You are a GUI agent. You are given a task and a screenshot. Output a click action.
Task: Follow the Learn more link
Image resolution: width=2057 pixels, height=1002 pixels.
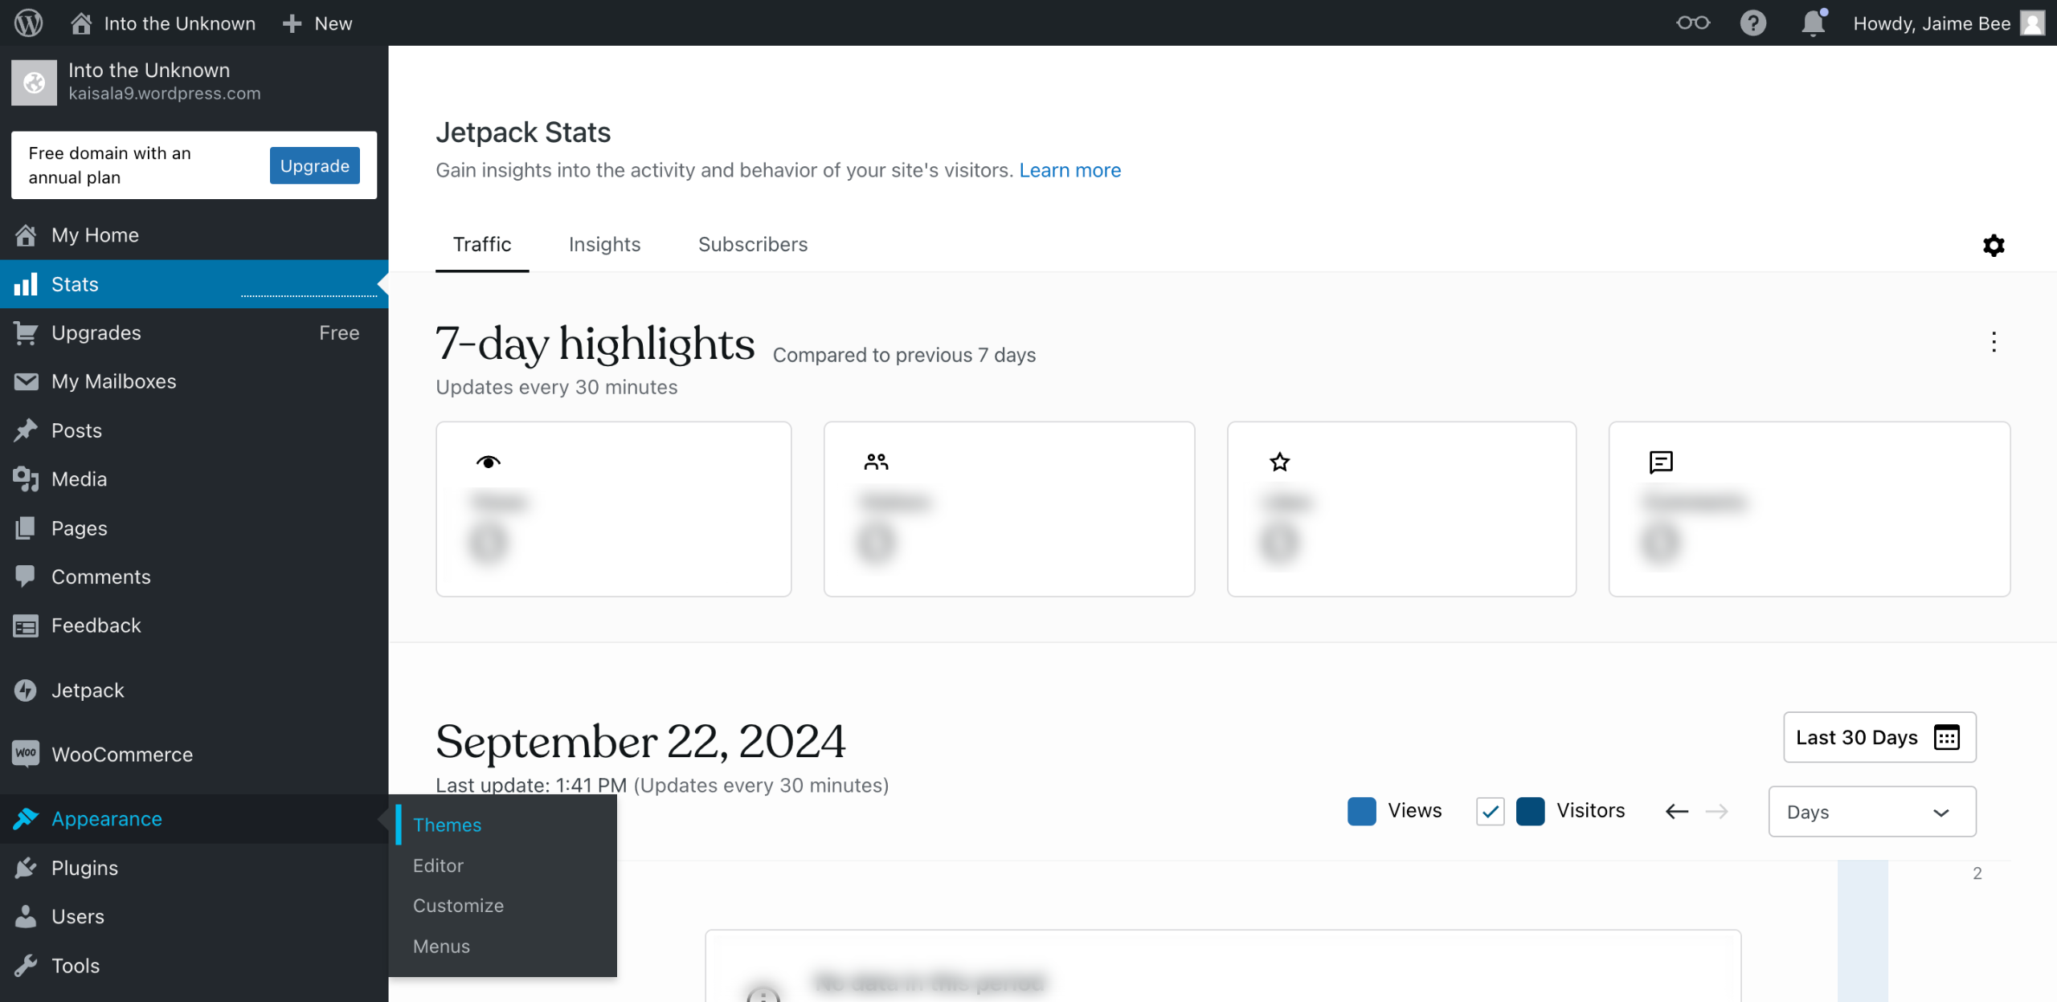(1069, 170)
